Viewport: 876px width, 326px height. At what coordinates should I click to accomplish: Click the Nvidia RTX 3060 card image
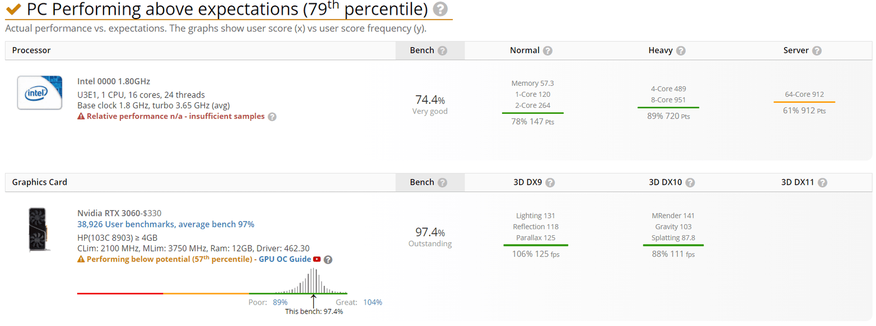click(38, 230)
